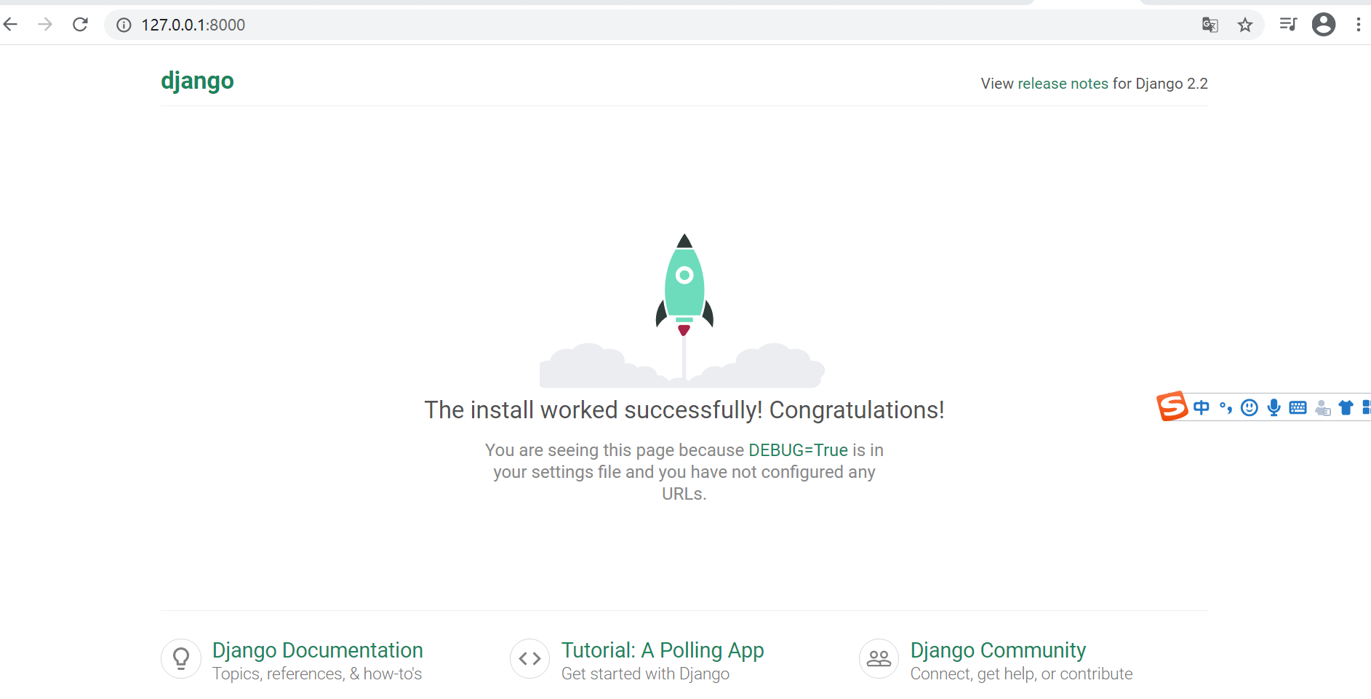Open Sogou skin shirt icon

(x=1346, y=407)
